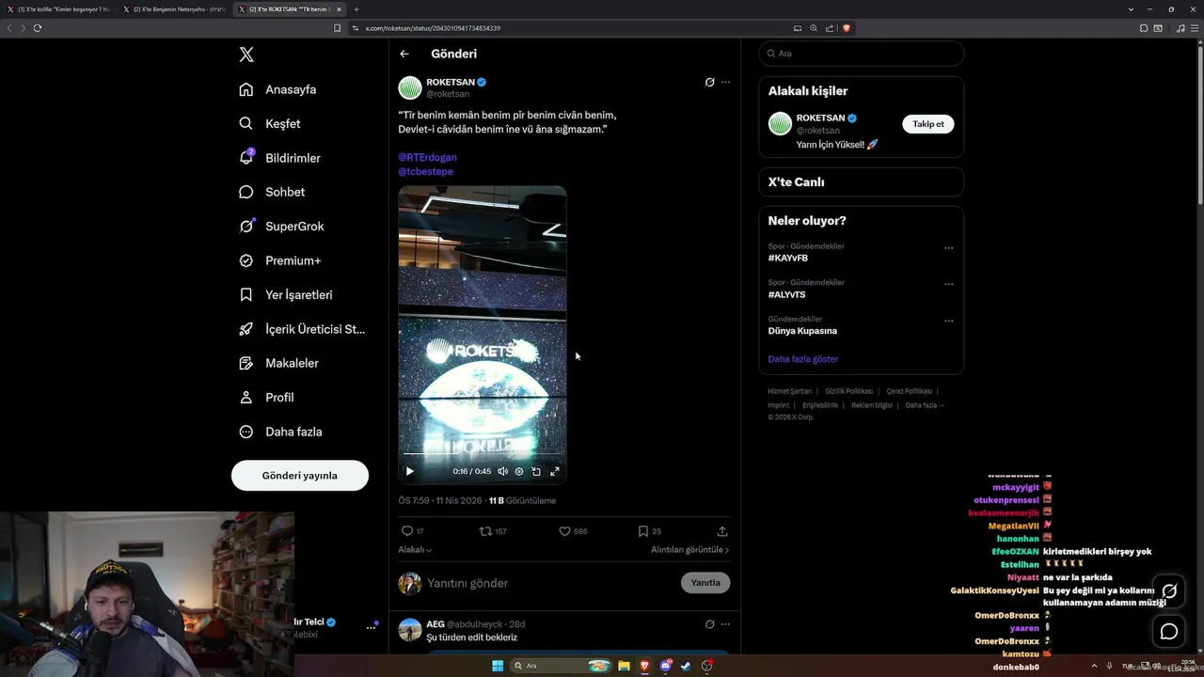Play the ROKETSAN video
The width and height of the screenshot is (1204, 677).
(409, 471)
